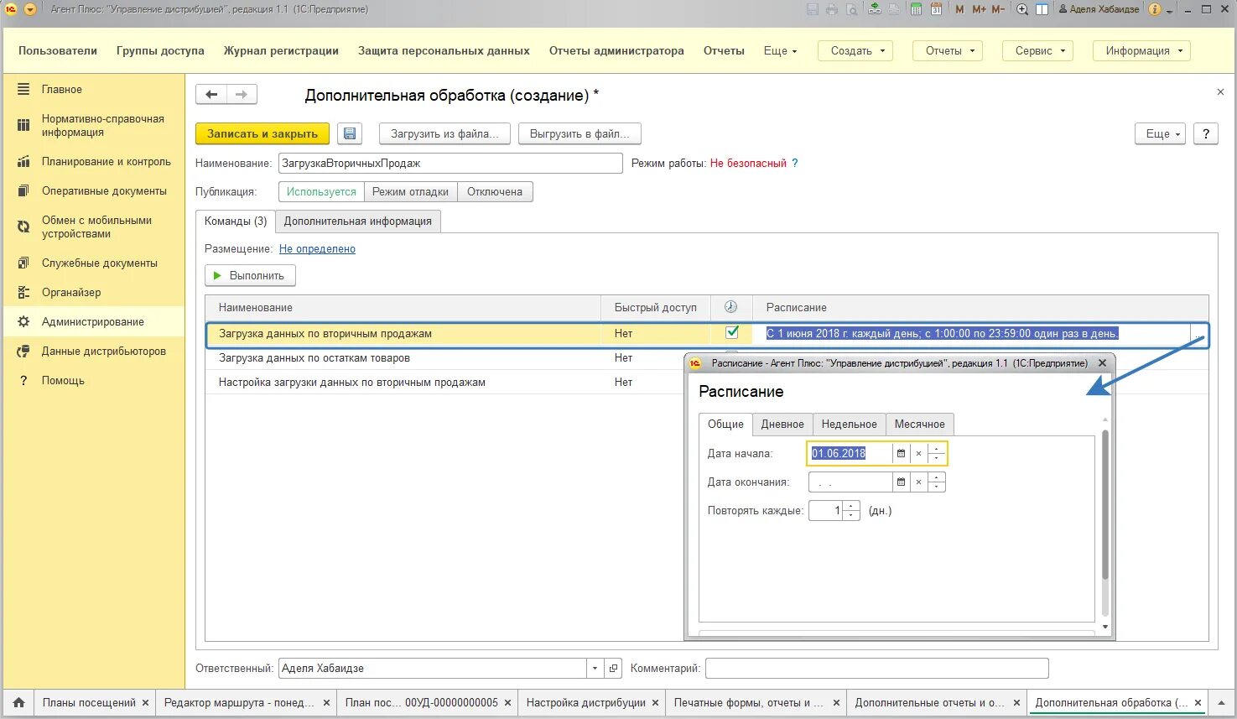Expand top Еще menu in navigation bar
1237x719 pixels.
point(780,50)
